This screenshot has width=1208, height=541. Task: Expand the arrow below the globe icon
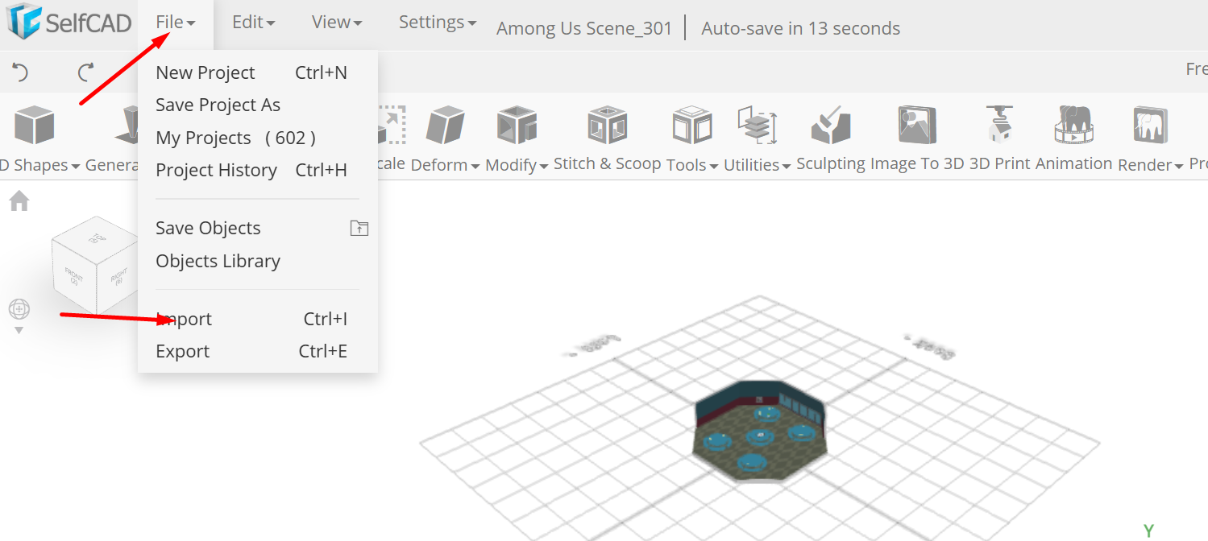pyautogui.click(x=19, y=330)
